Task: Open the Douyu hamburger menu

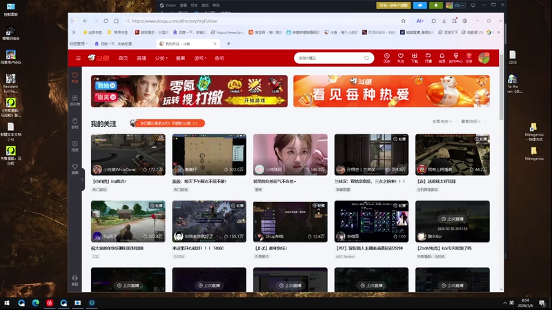Action: pos(78,58)
